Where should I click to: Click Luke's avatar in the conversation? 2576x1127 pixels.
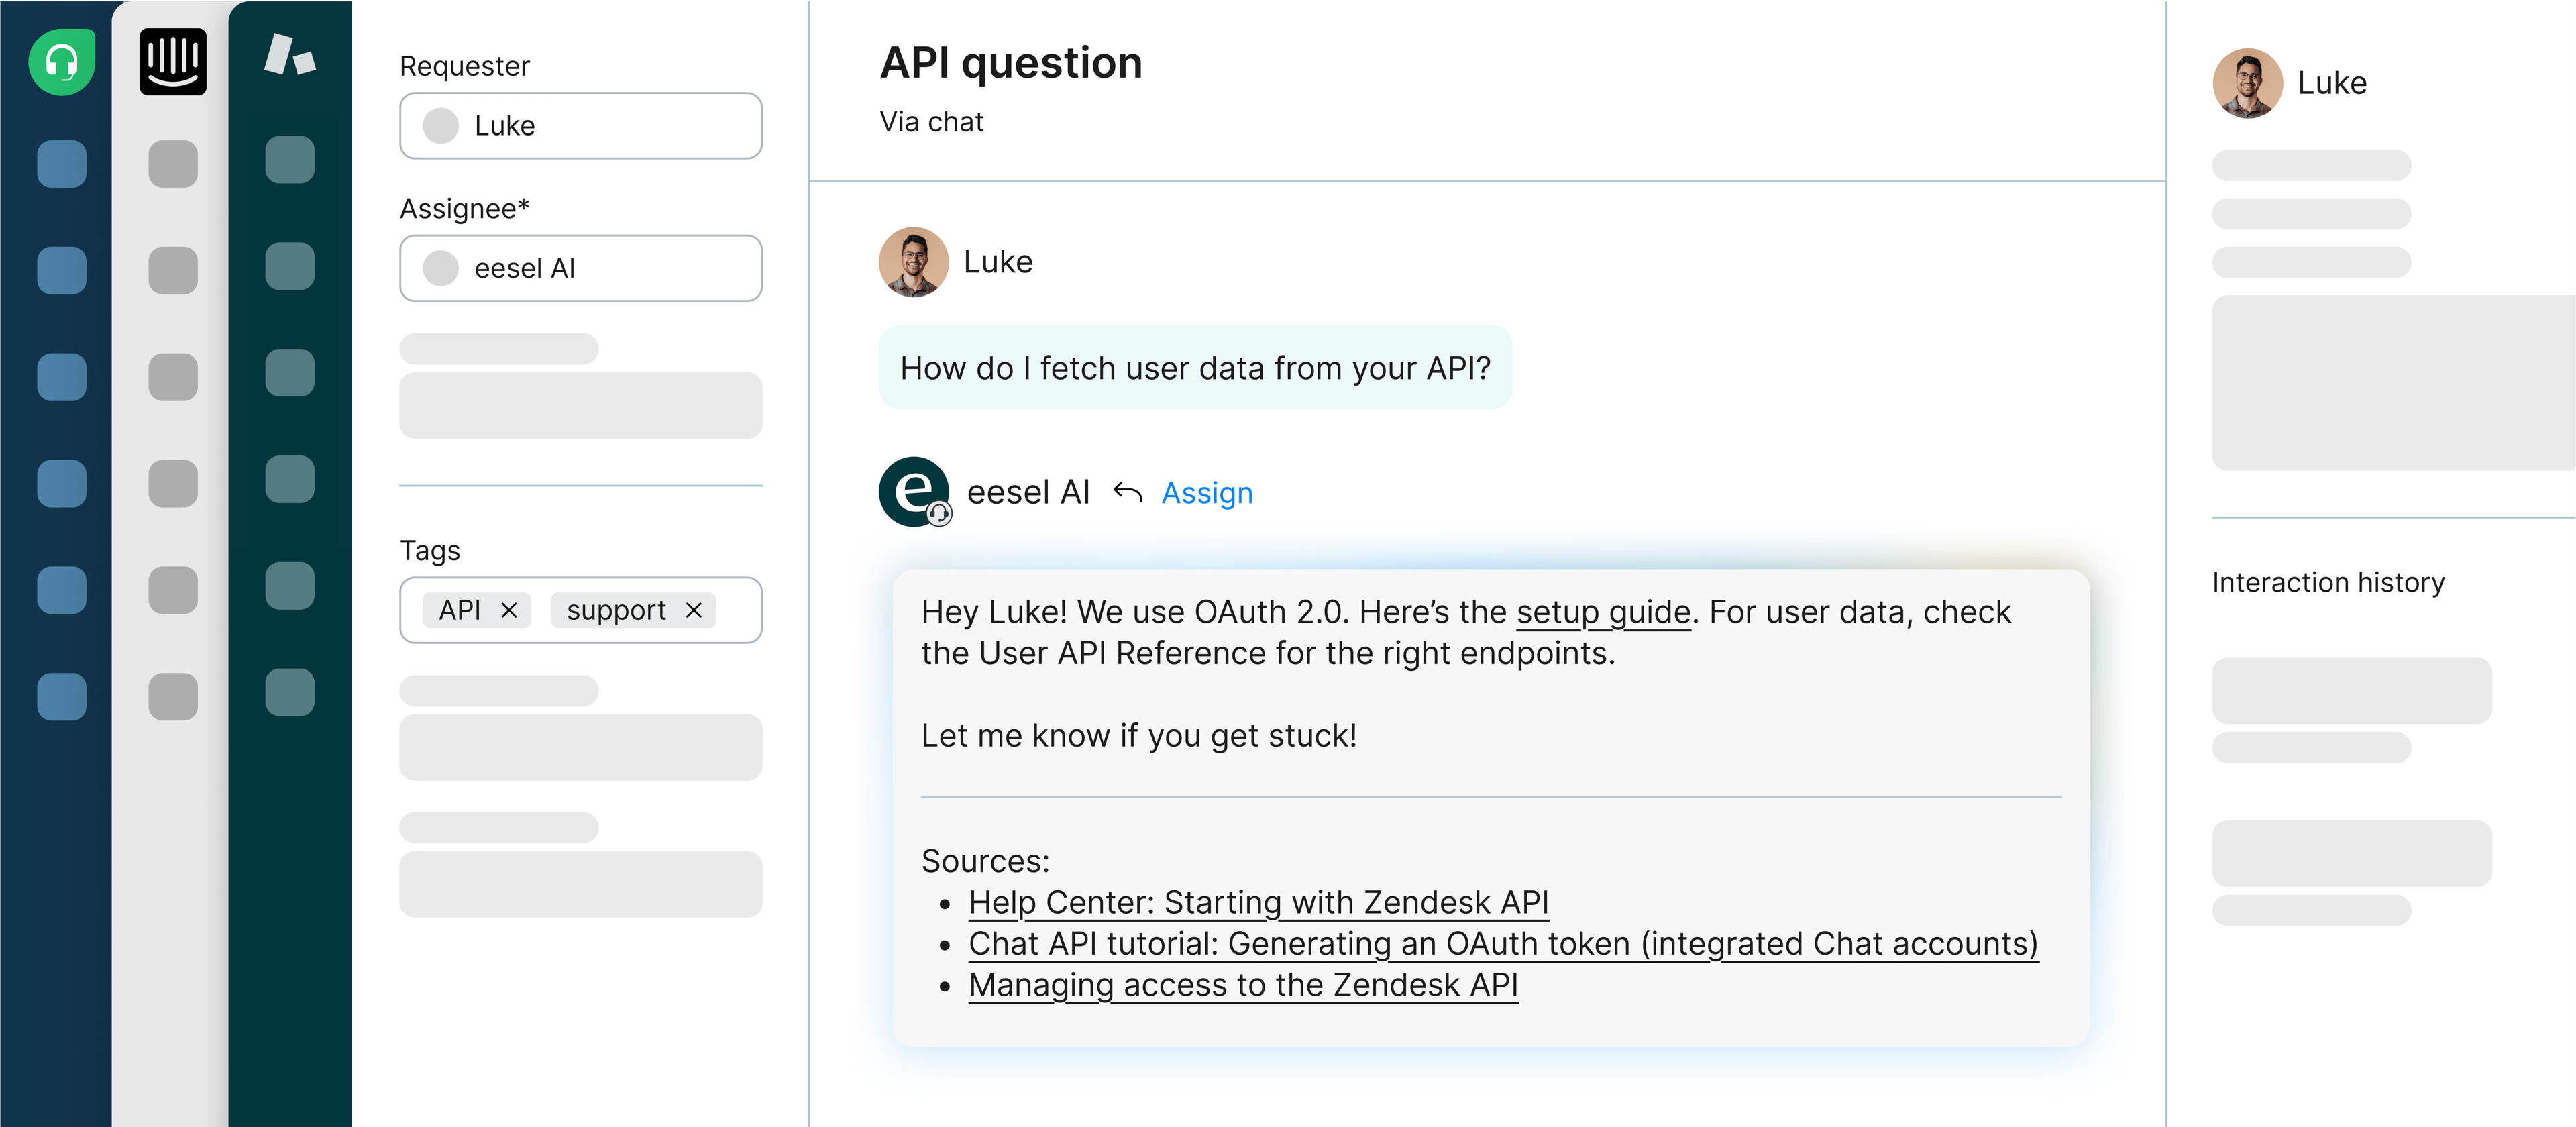click(913, 262)
